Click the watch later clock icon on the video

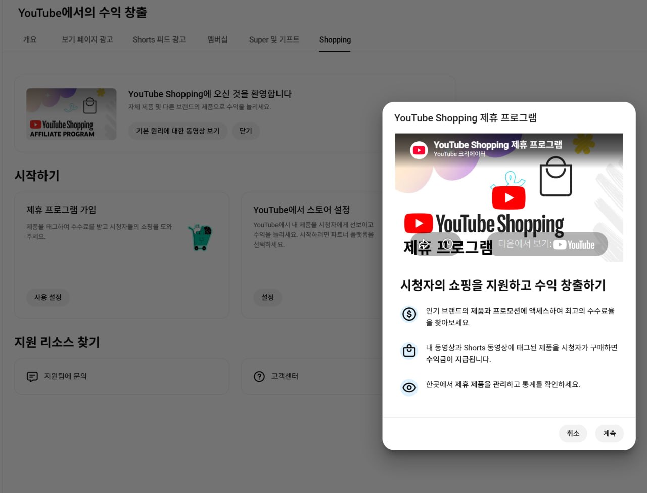tap(448, 244)
